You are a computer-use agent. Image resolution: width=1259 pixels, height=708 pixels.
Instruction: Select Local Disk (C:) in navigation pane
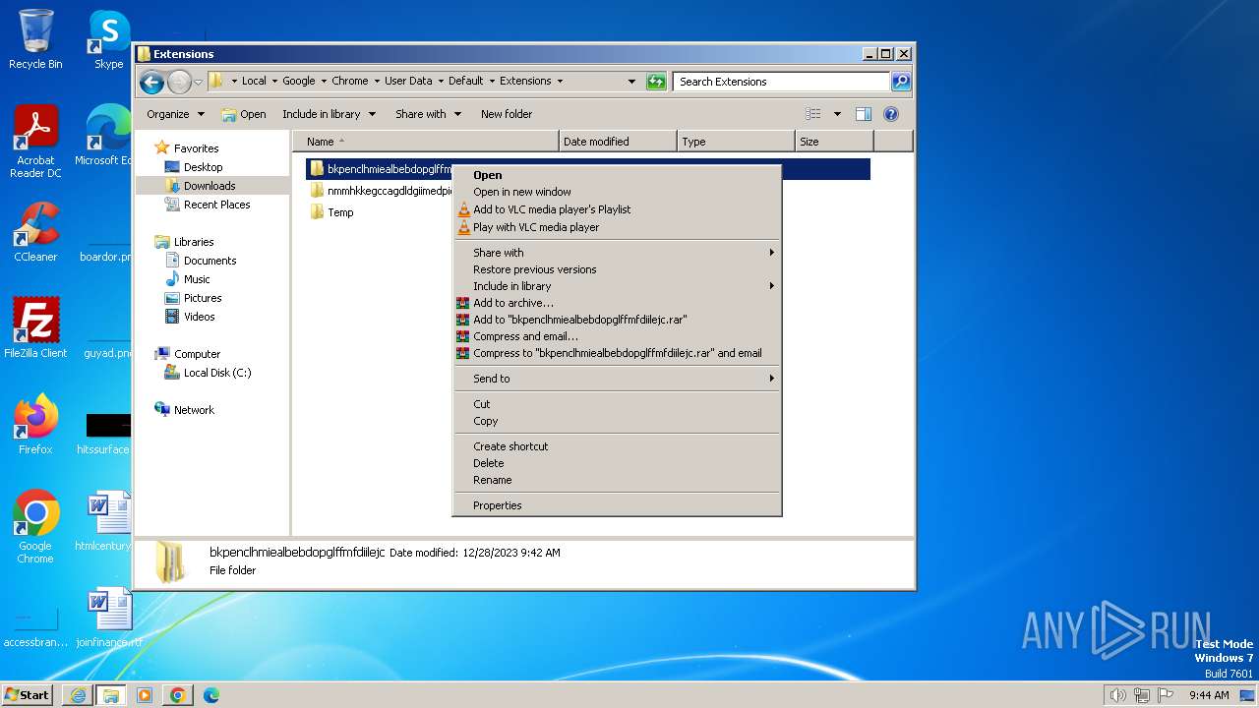pos(216,373)
